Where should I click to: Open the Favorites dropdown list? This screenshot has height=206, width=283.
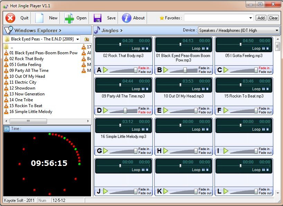[251, 18]
